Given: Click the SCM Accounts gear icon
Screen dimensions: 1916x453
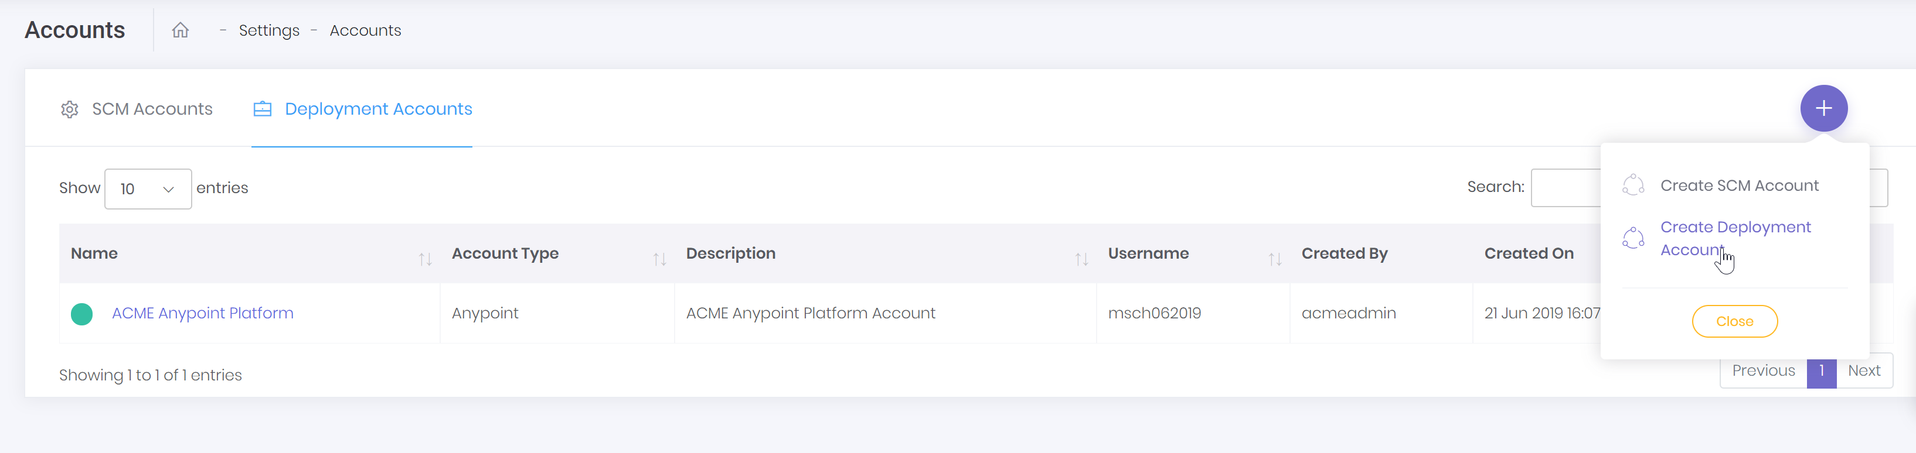Looking at the screenshot, I should 69,109.
